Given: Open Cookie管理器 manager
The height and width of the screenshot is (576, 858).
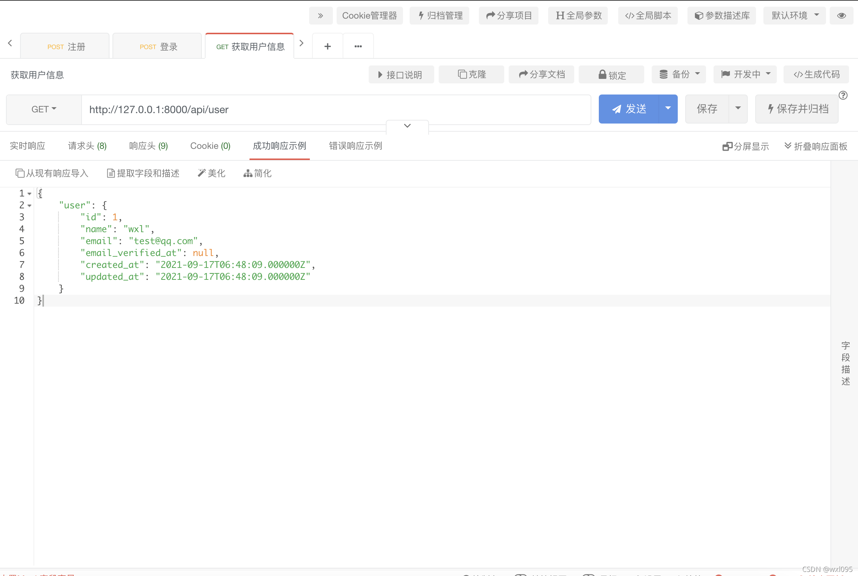Looking at the screenshot, I should [369, 16].
